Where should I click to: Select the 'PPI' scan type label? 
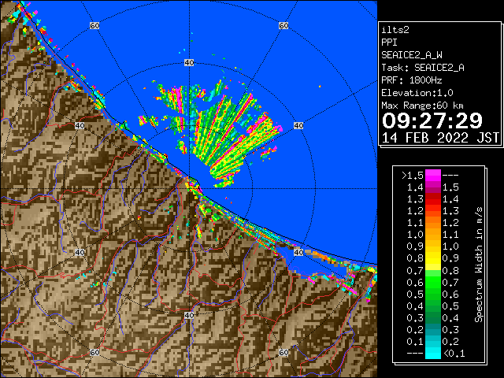coord(389,43)
